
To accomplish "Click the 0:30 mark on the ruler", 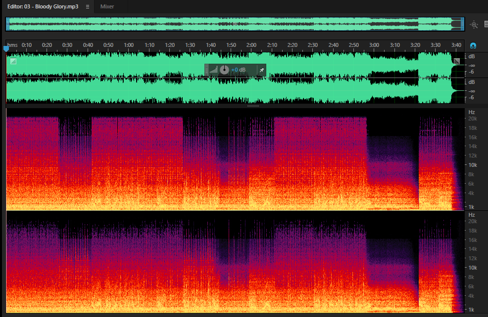I will click(x=67, y=45).
